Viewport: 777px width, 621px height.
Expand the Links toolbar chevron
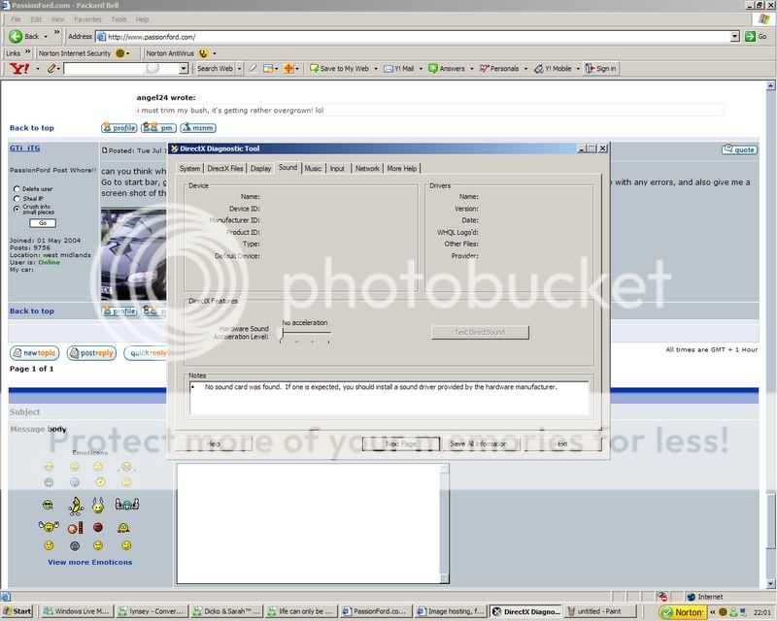[x=28, y=52]
